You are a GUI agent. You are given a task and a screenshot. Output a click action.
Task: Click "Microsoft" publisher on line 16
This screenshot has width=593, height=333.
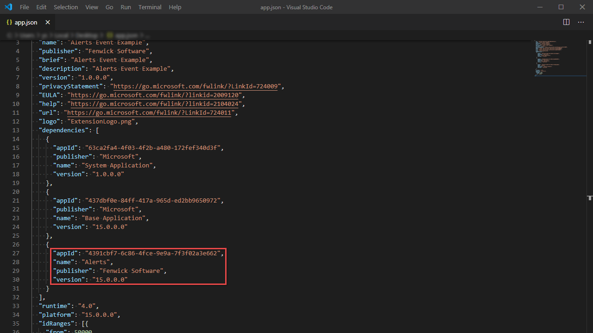tap(119, 157)
